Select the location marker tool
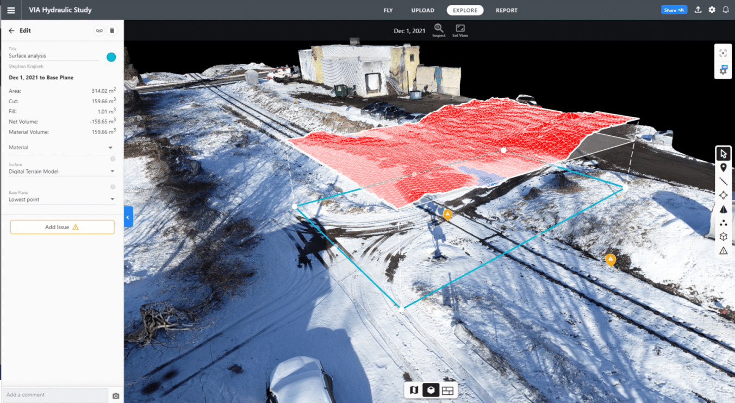735x403 pixels. click(x=723, y=167)
